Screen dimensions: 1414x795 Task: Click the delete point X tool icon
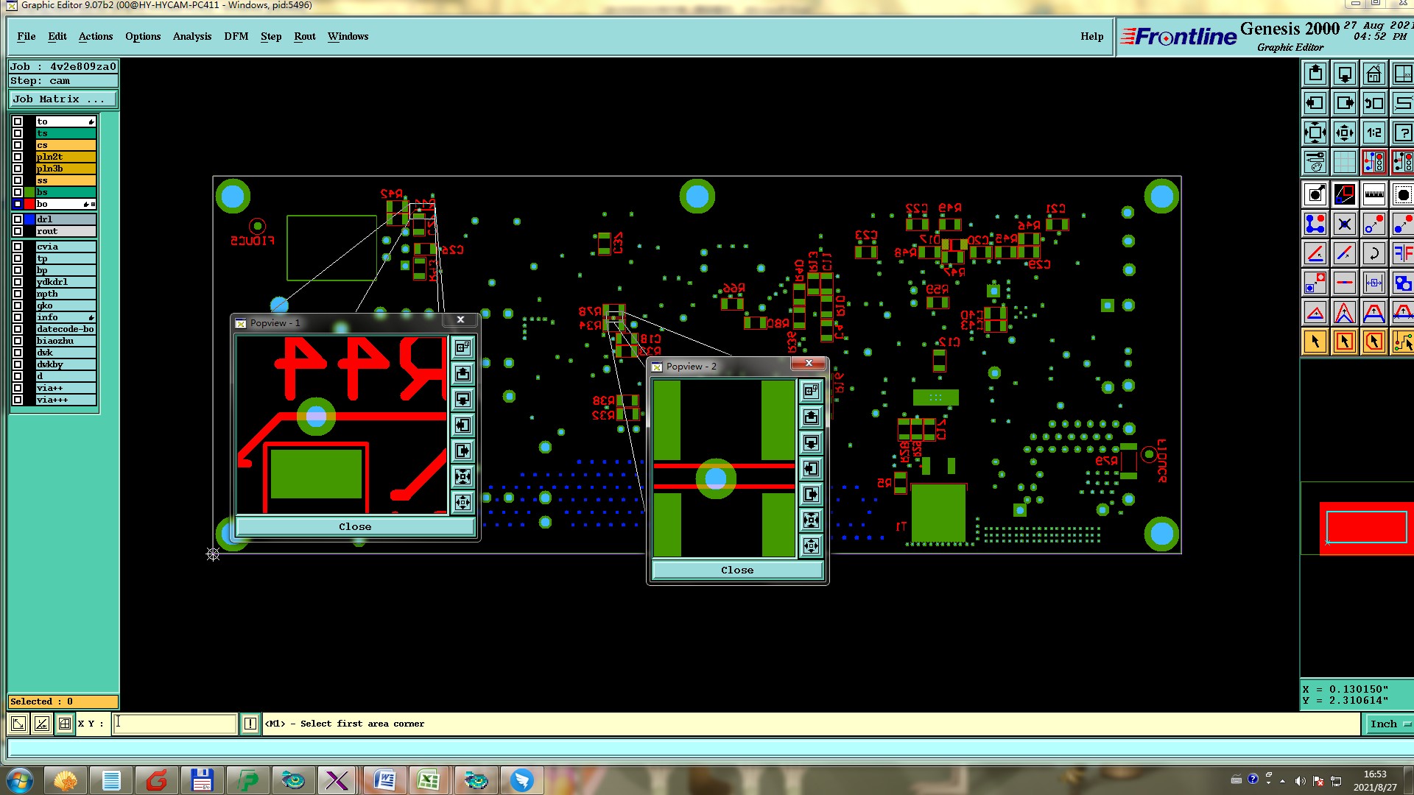(x=1344, y=224)
